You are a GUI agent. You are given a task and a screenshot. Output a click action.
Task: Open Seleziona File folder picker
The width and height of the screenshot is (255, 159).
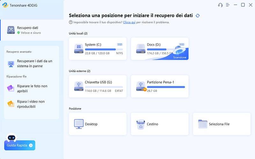(222, 124)
